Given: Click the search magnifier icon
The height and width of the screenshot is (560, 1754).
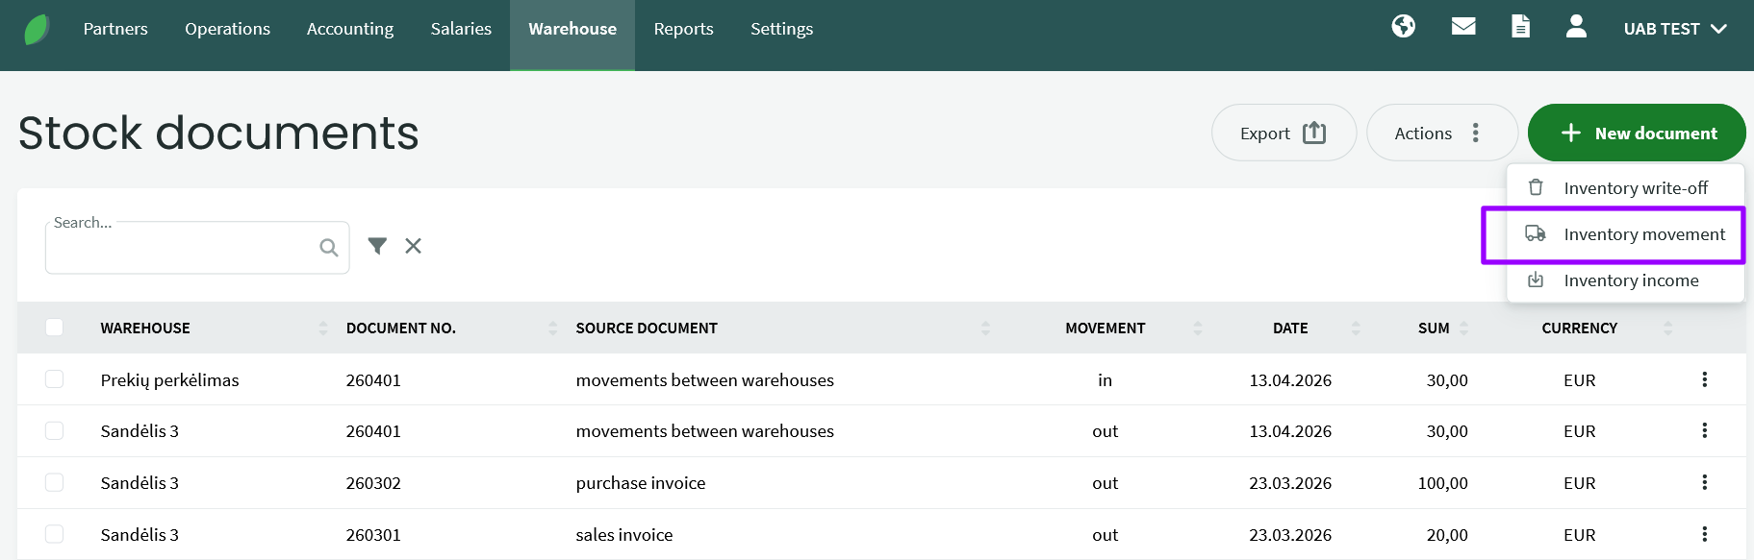Looking at the screenshot, I should 328,248.
